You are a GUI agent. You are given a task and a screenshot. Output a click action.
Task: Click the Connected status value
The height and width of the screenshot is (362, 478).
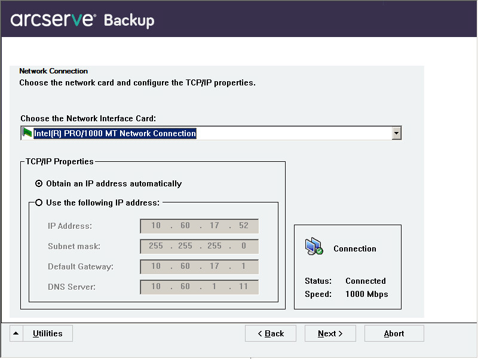(366, 281)
